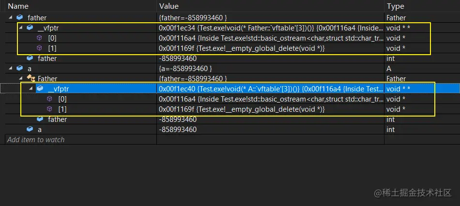Select the [1] row name under A::vftable __vfptr
This screenshot has width=460, height=206.
62,109
